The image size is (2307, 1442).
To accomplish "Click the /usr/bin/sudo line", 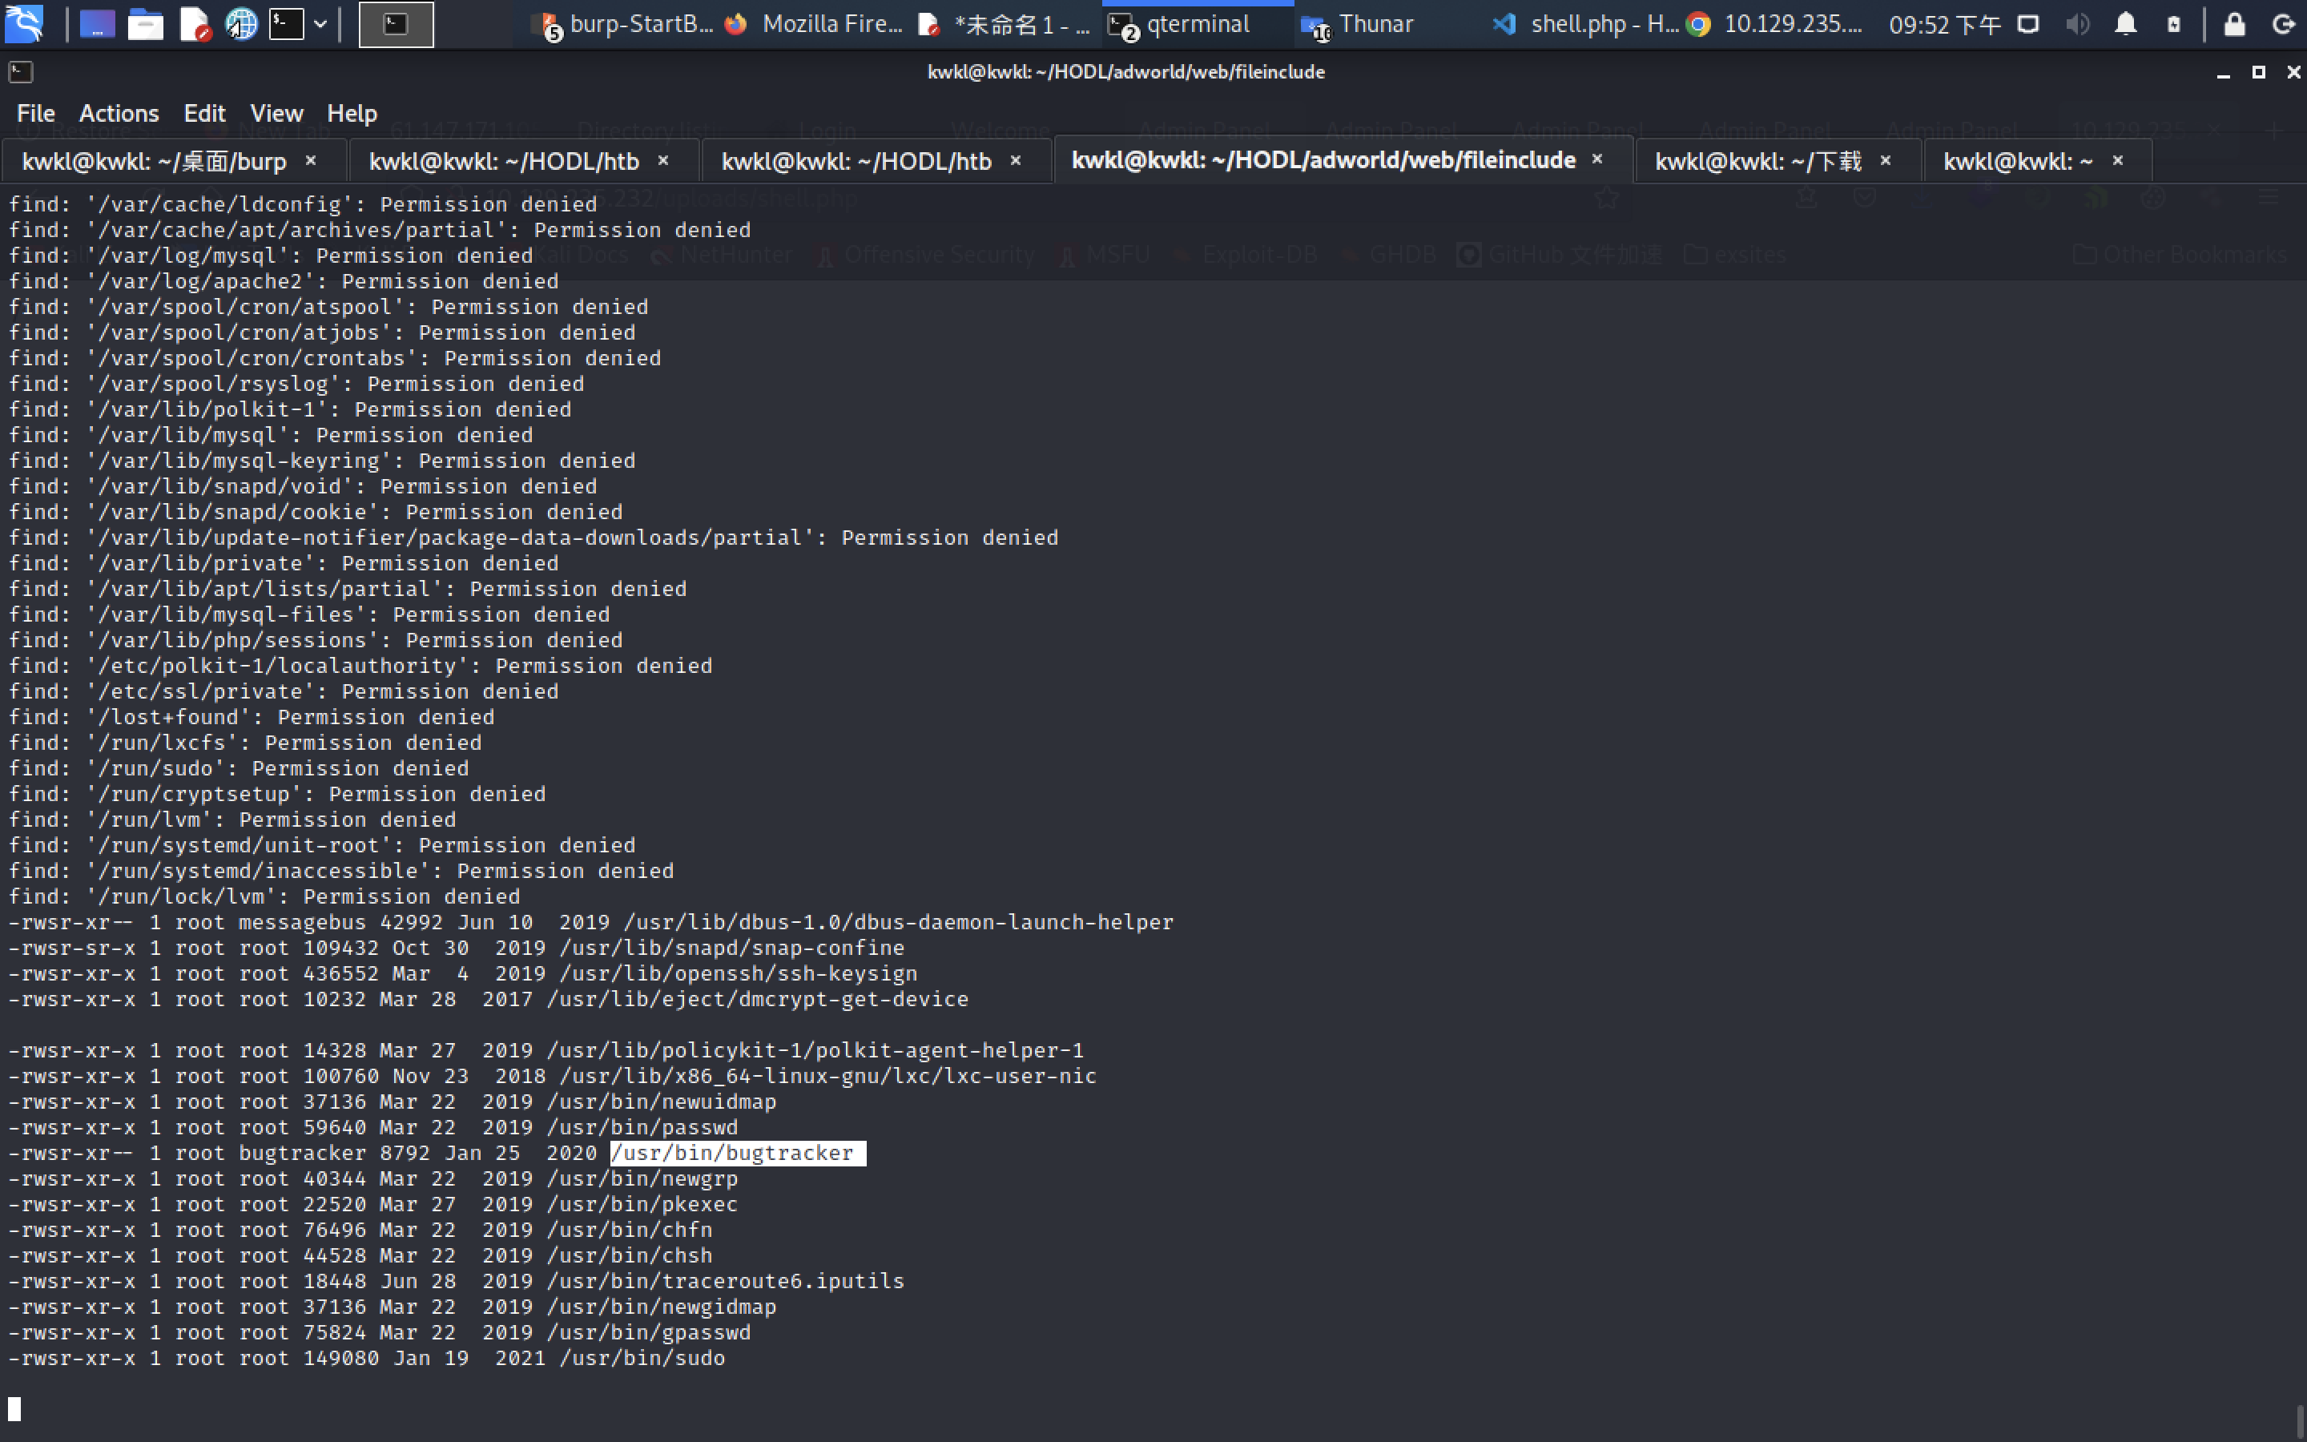I will [367, 1358].
